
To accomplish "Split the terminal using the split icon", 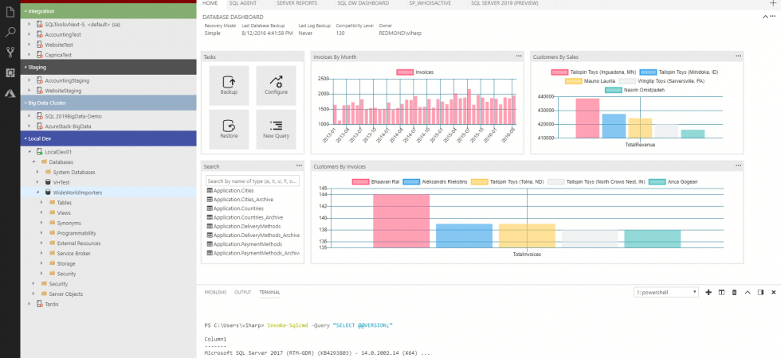I will [x=721, y=293].
